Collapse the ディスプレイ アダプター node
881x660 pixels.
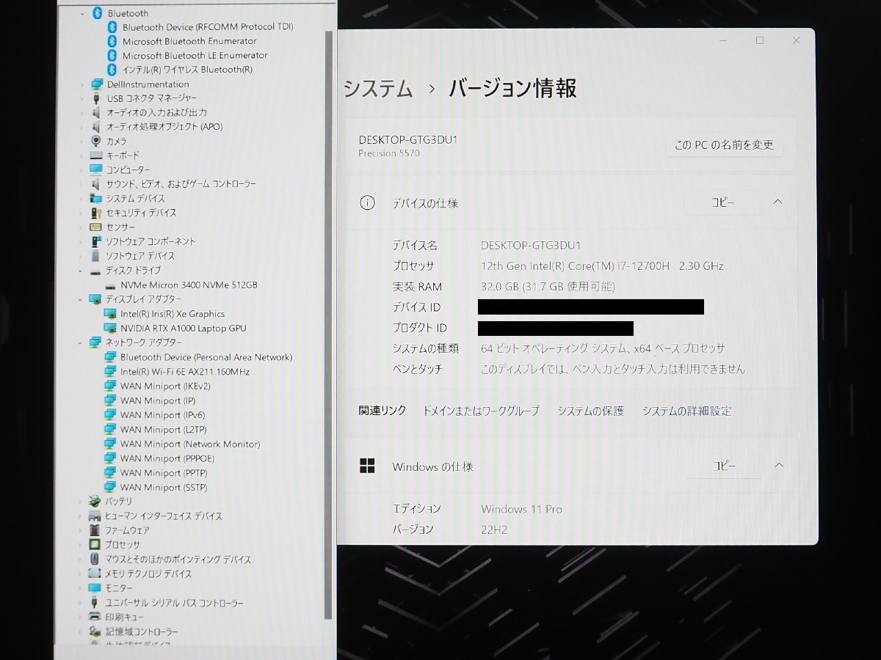pos(81,299)
